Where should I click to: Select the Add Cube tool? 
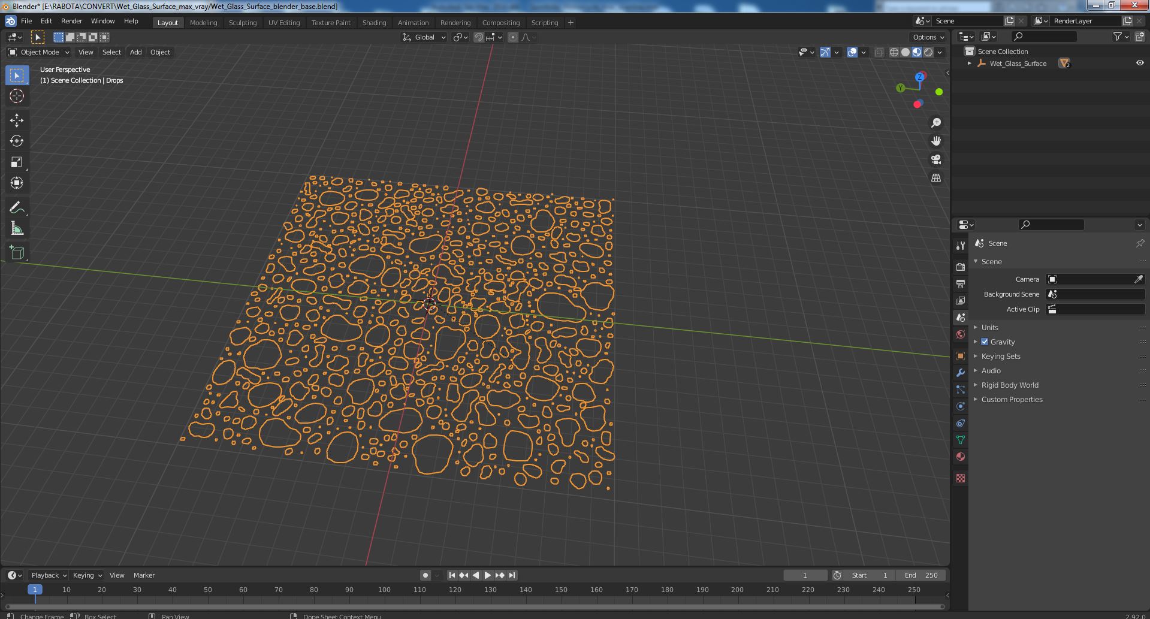pos(17,252)
